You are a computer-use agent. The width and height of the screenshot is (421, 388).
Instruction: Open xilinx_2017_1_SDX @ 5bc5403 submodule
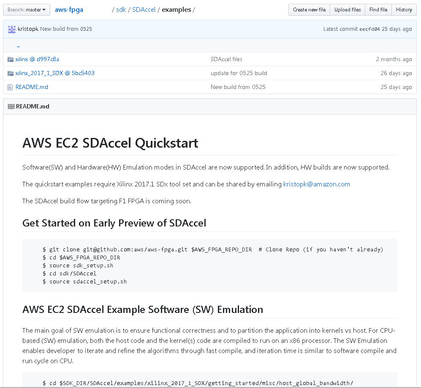click(x=55, y=73)
